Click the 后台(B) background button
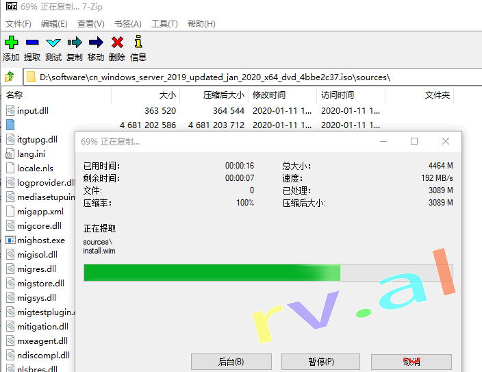This screenshot has height=372, width=482. pos(231,362)
